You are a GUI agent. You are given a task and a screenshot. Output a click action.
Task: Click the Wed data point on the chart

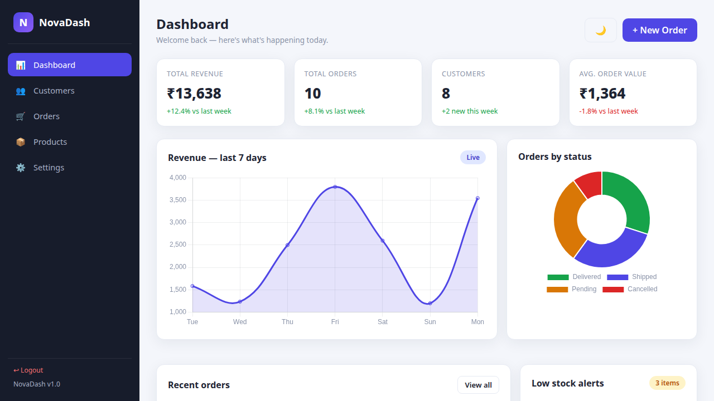[x=240, y=301]
